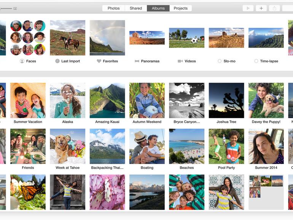Open the butterfly album thumbnail

[x=28, y=192]
